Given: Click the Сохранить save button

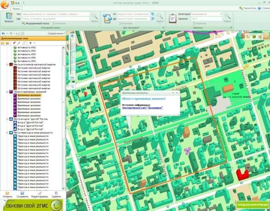Looking at the screenshot, I should tap(22, 194).
